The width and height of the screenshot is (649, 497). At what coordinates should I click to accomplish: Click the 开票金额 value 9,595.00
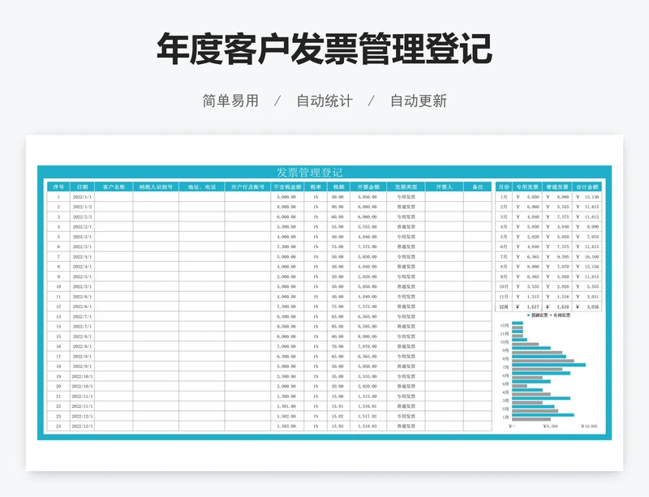pyautogui.click(x=367, y=327)
